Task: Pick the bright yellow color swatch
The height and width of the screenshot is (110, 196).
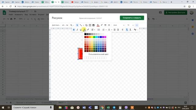Action: (x=92, y=37)
